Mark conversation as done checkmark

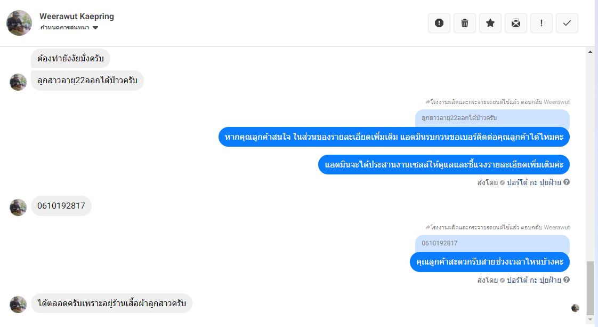point(567,23)
